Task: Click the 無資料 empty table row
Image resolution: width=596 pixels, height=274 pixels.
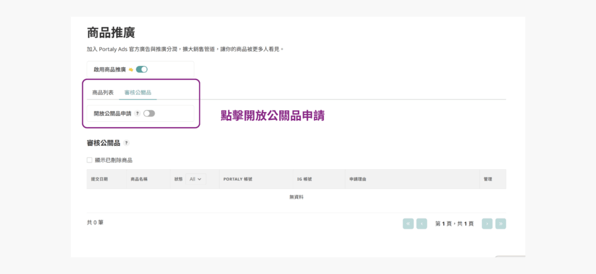Action: point(296,197)
